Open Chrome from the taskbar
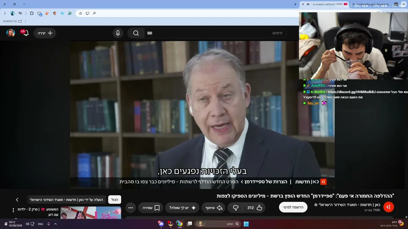Image resolution: width=408 pixels, height=229 pixels. (180, 224)
